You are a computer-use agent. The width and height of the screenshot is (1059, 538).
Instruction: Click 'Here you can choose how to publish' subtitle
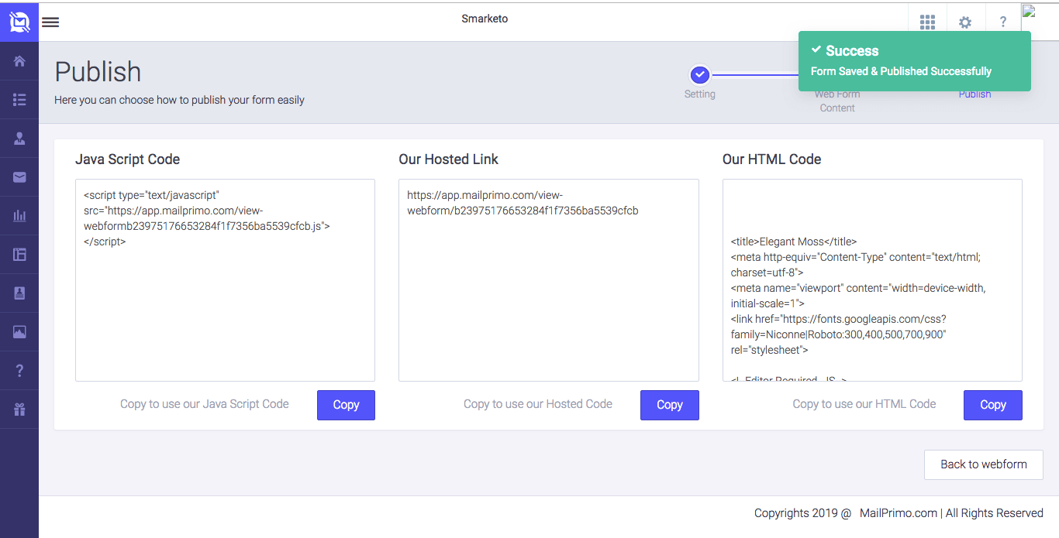coord(180,100)
